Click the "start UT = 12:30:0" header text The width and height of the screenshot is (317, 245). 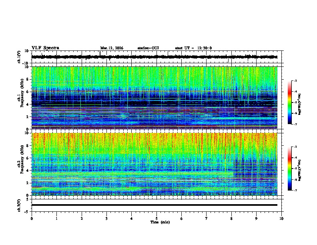tap(193, 48)
